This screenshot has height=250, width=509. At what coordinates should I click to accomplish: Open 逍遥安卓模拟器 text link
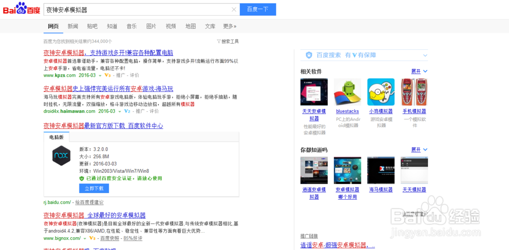(x=314, y=193)
